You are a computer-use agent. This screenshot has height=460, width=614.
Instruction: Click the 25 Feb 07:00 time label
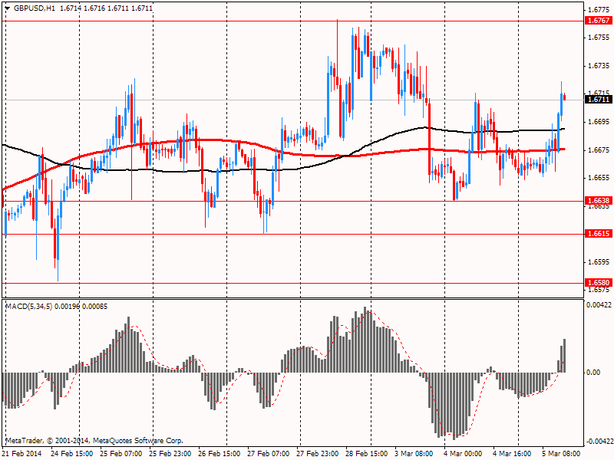(121, 454)
